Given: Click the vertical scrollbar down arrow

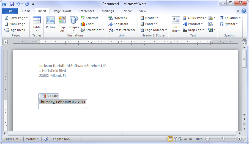Looking at the screenshot, I should 244,115.
